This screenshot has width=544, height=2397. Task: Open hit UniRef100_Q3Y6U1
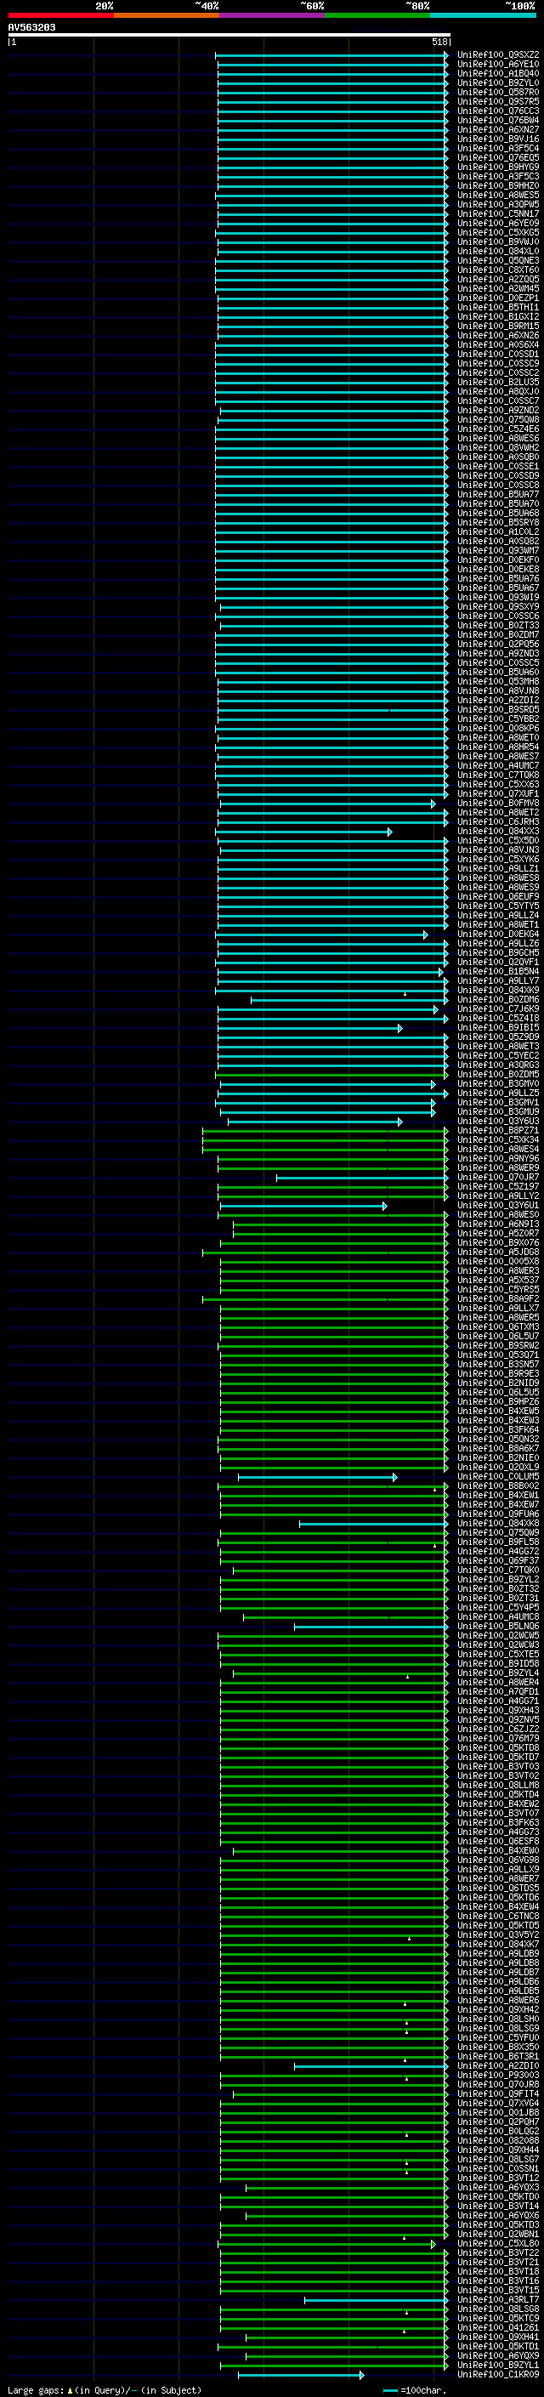point(498,1206)
